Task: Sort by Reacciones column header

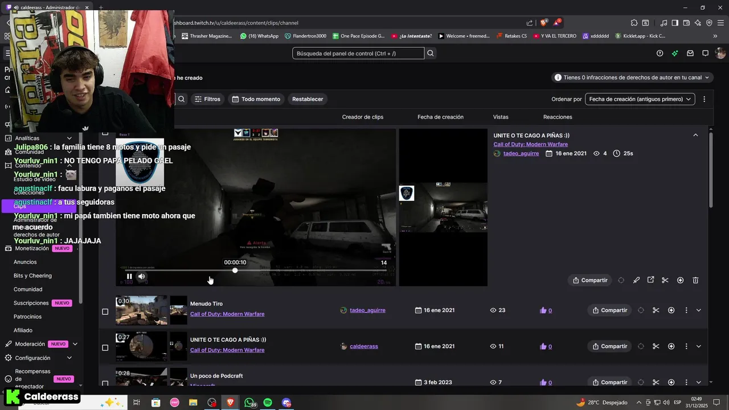Action: 558,117
